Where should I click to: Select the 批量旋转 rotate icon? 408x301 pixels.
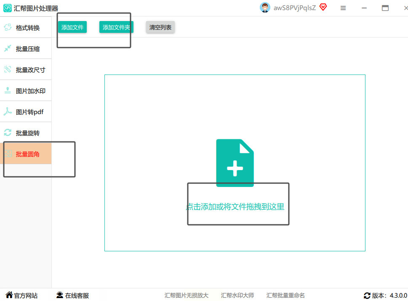pyautogui.click(x=8, y=133)
